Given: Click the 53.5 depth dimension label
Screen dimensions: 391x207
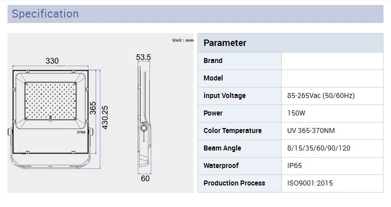Looking at the screenshot, I should coord(143,57).
